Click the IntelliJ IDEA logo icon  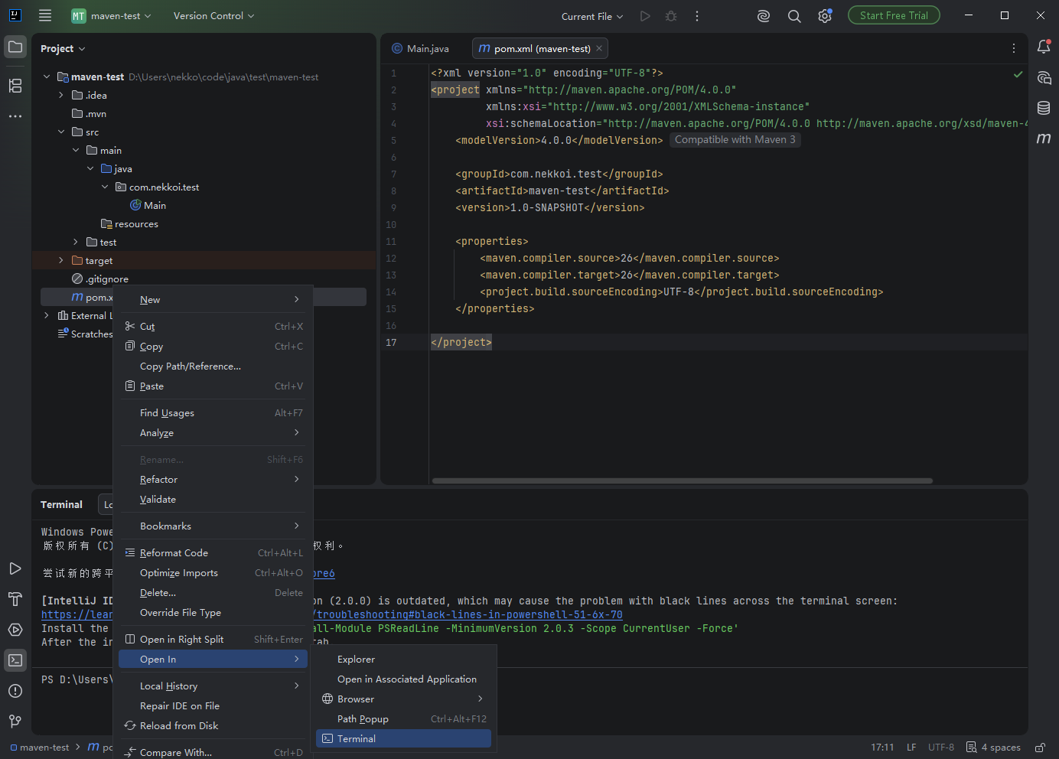(x=15, y=15)
